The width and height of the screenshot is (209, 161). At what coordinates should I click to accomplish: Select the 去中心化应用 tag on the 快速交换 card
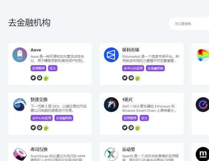pyautogui.click(x=41, y=118)
